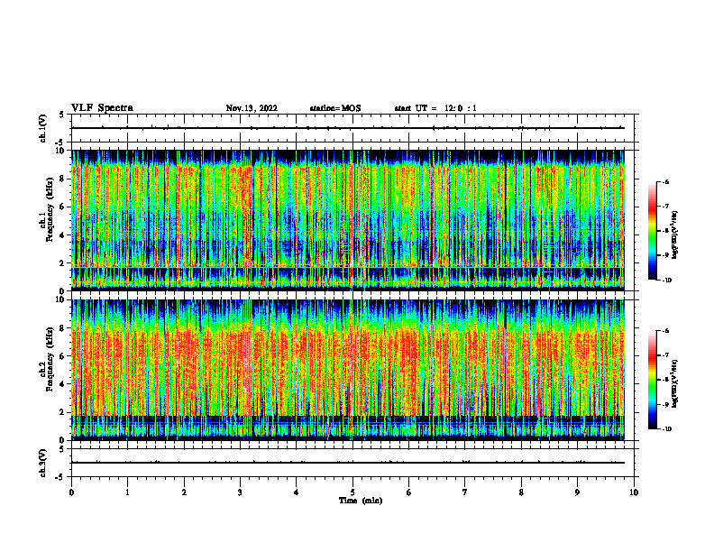Image resolution: width=714 pixels, height=552 pixels.
Task: Click the ch.1 spectrogram color scale bar
Action: pyautogui.click(x=652, y=231)
